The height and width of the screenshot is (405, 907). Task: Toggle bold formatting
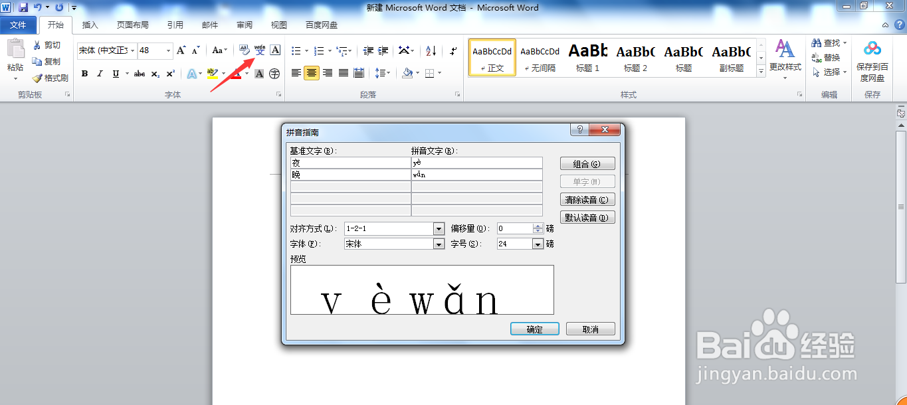[x=84, y=73]
